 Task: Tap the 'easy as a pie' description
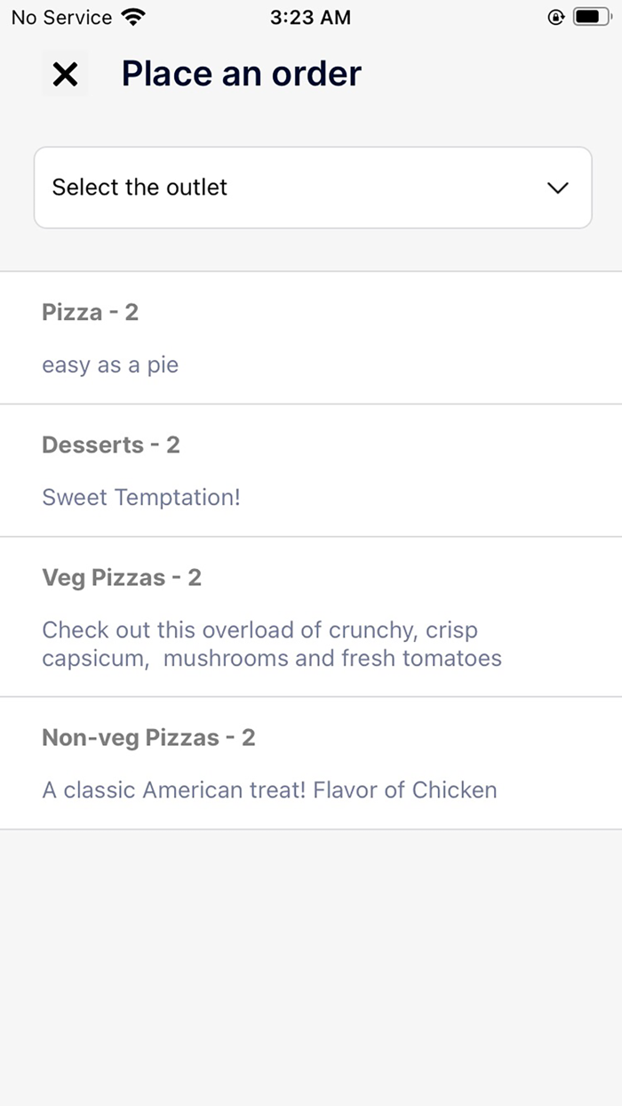(x=110, y=365)
